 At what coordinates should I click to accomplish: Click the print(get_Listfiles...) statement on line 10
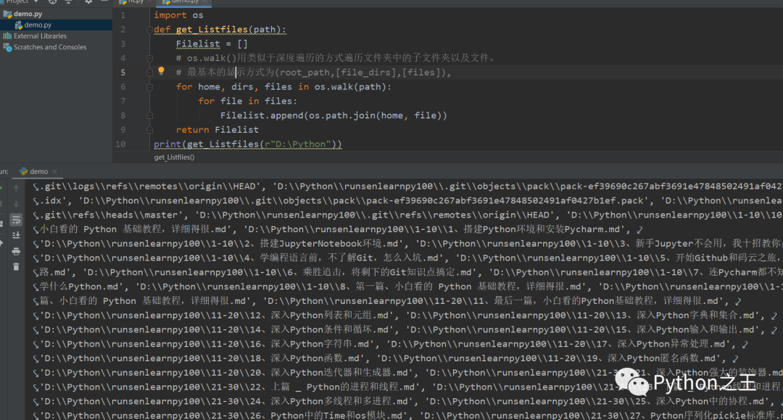pos(248,144)
